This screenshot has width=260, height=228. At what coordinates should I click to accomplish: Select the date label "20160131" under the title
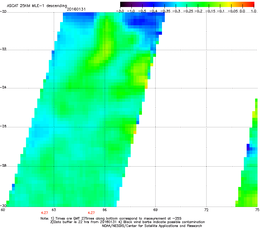(76, 9)
